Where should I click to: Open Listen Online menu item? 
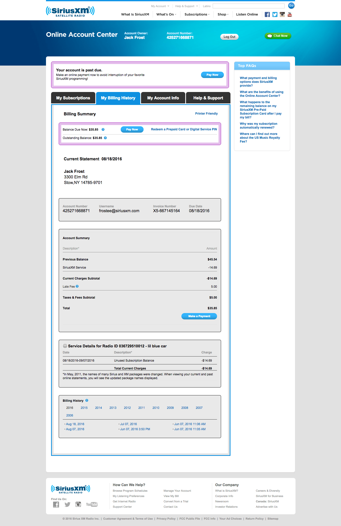pyautogui.click(x=247, y=14)
